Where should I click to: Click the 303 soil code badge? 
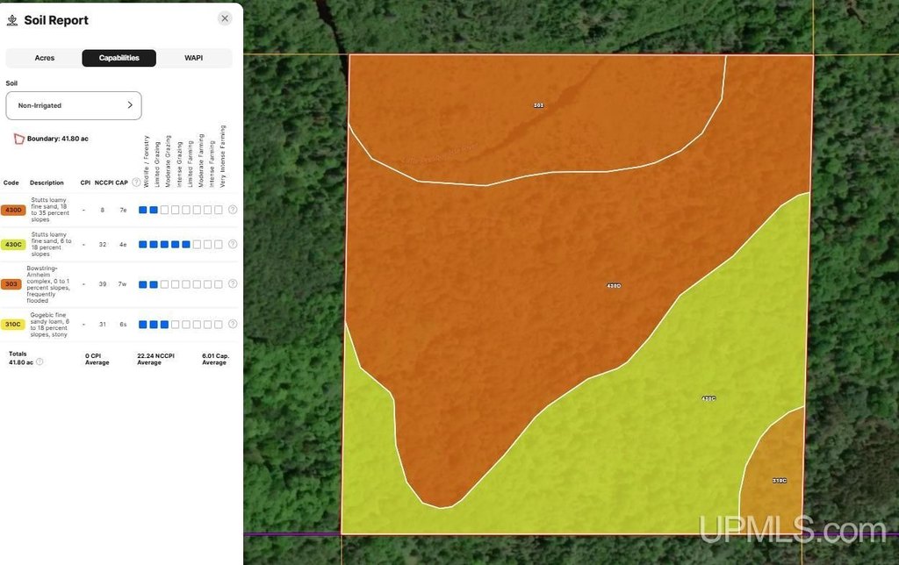tap(12, 284)
